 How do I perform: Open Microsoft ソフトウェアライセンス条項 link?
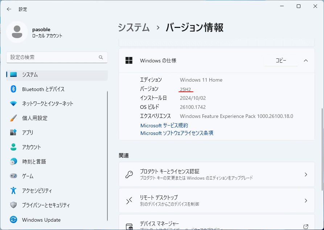click(x=177, y=133)
